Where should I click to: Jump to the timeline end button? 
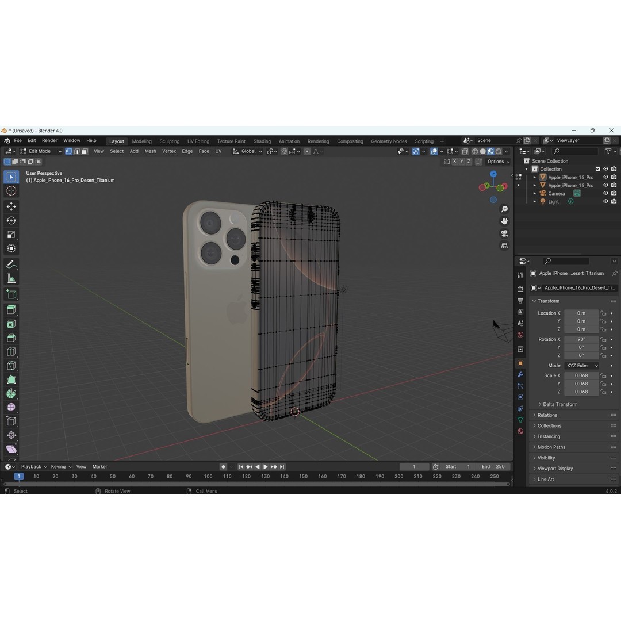pos(282,466)
